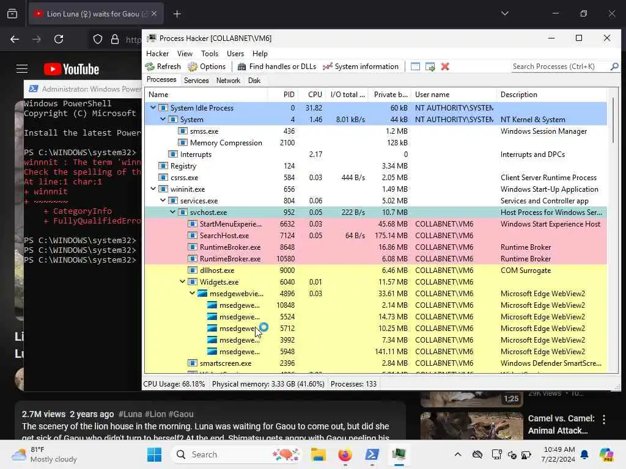
Task: Select the Memory Compression process
Action: 376,143
